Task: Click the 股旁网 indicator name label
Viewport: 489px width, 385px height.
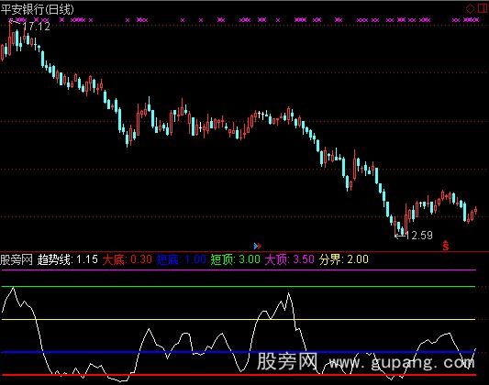Action: [17, 259]
